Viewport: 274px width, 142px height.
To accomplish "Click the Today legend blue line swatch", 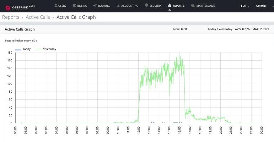I will point(18,49).
